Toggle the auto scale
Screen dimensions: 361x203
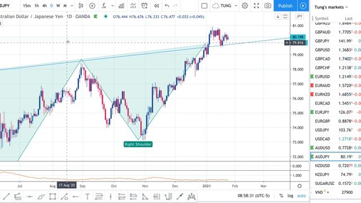pyautogui.click(x=301, y=196)
